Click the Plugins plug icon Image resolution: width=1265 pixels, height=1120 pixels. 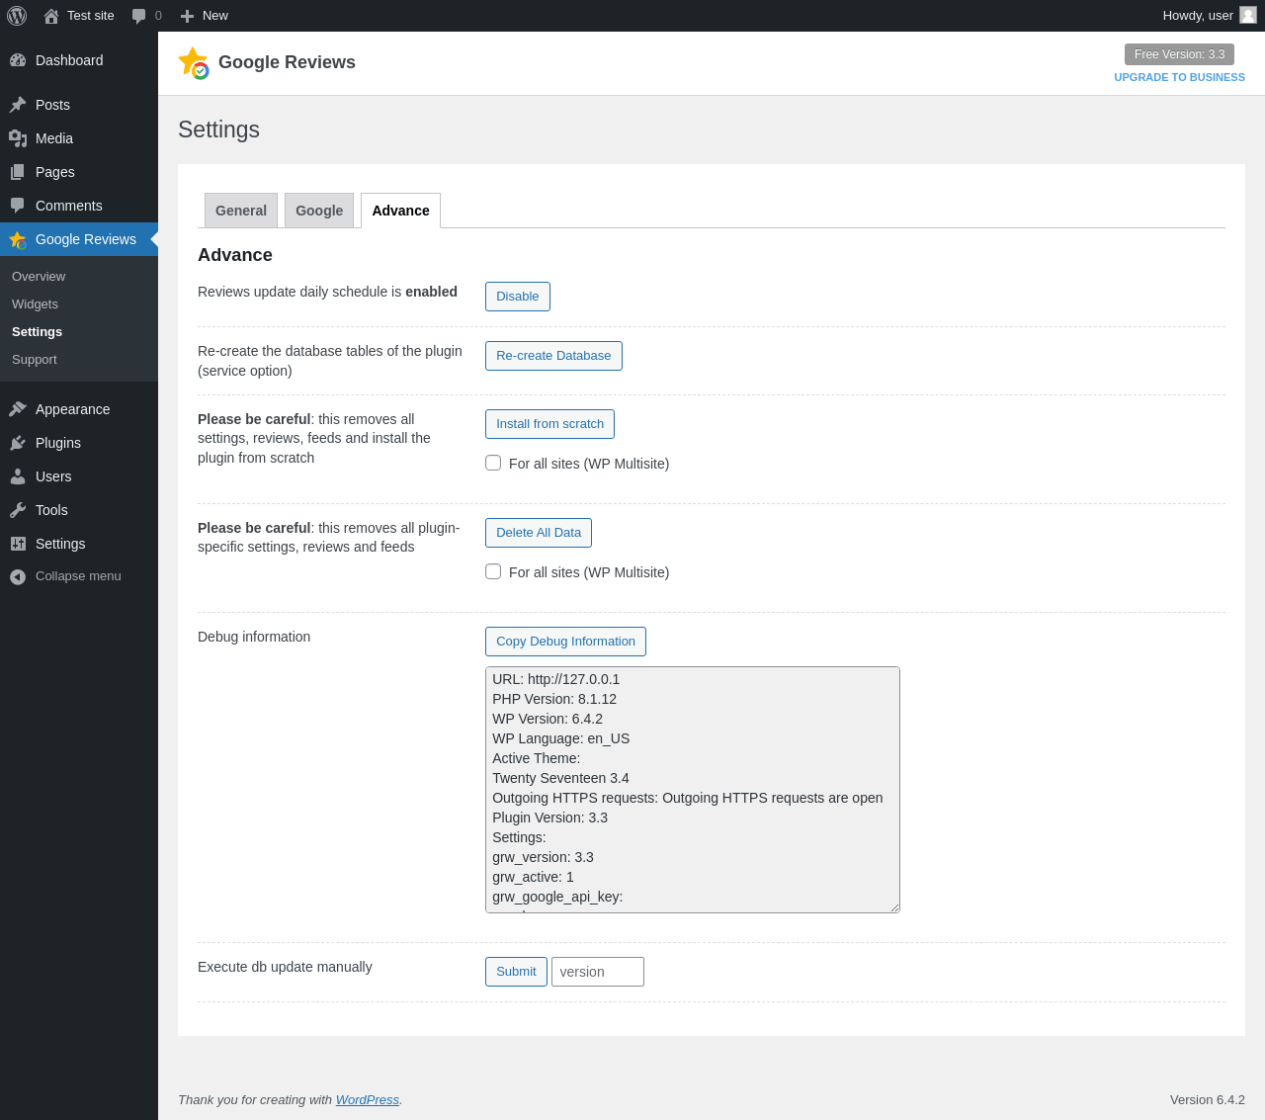tap(18, 443)
